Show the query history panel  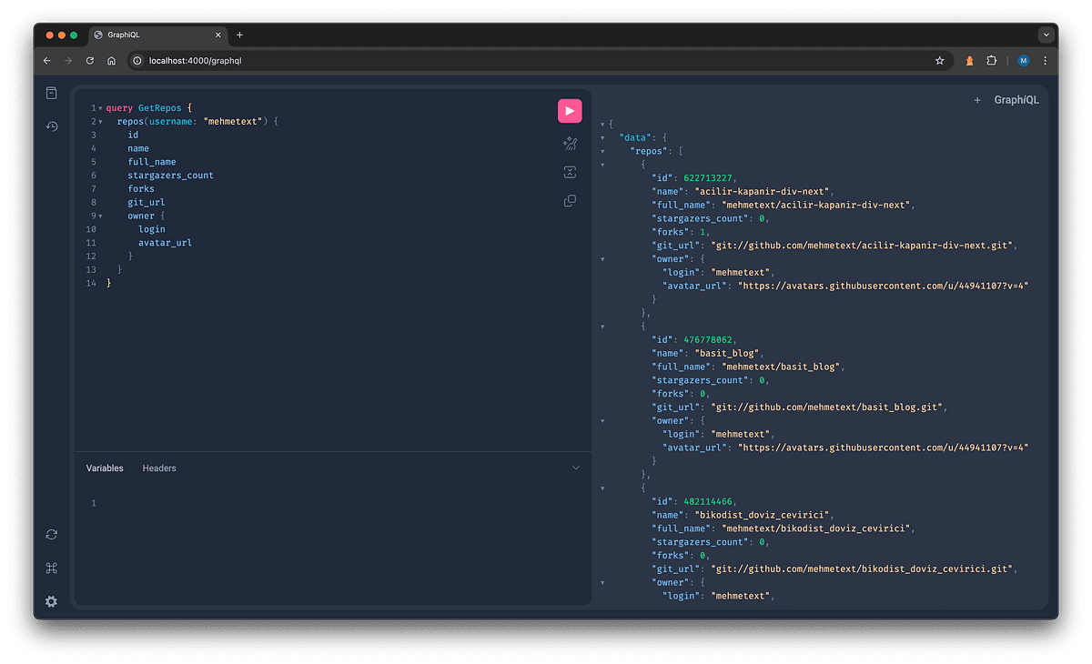coord(51,126)
